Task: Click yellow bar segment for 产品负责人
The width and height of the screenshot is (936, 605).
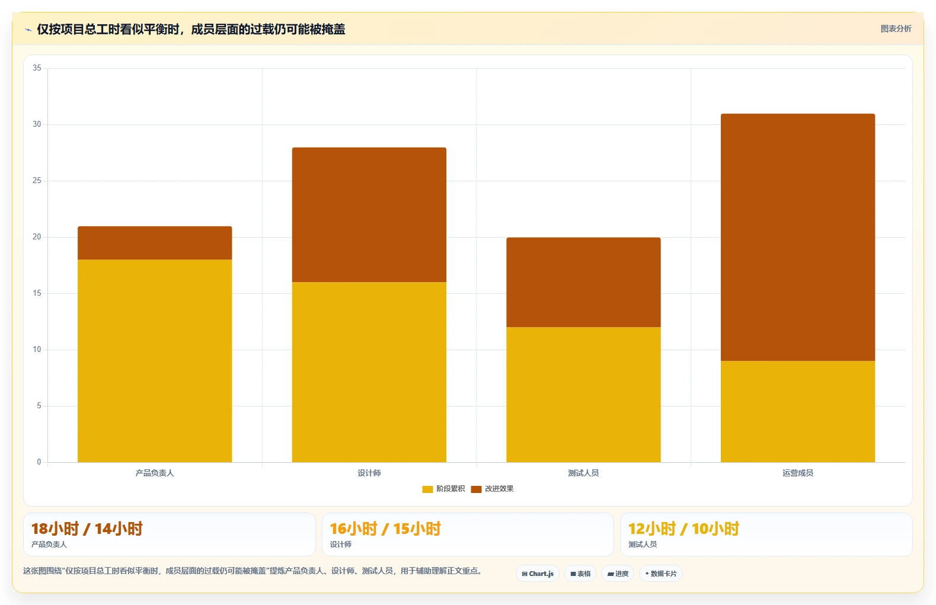Action: pos(155,361)
